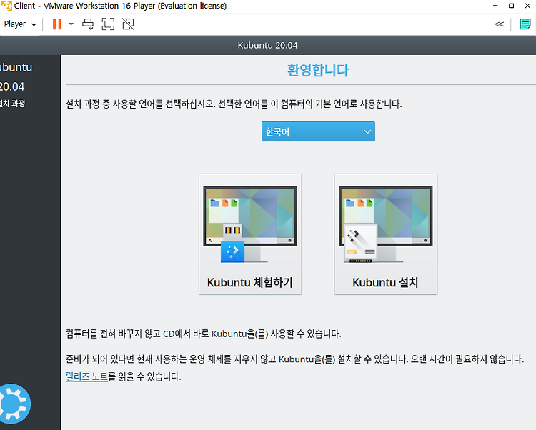
Task: Open the 한국어 language dropdown
Action: tap(318, 131)
